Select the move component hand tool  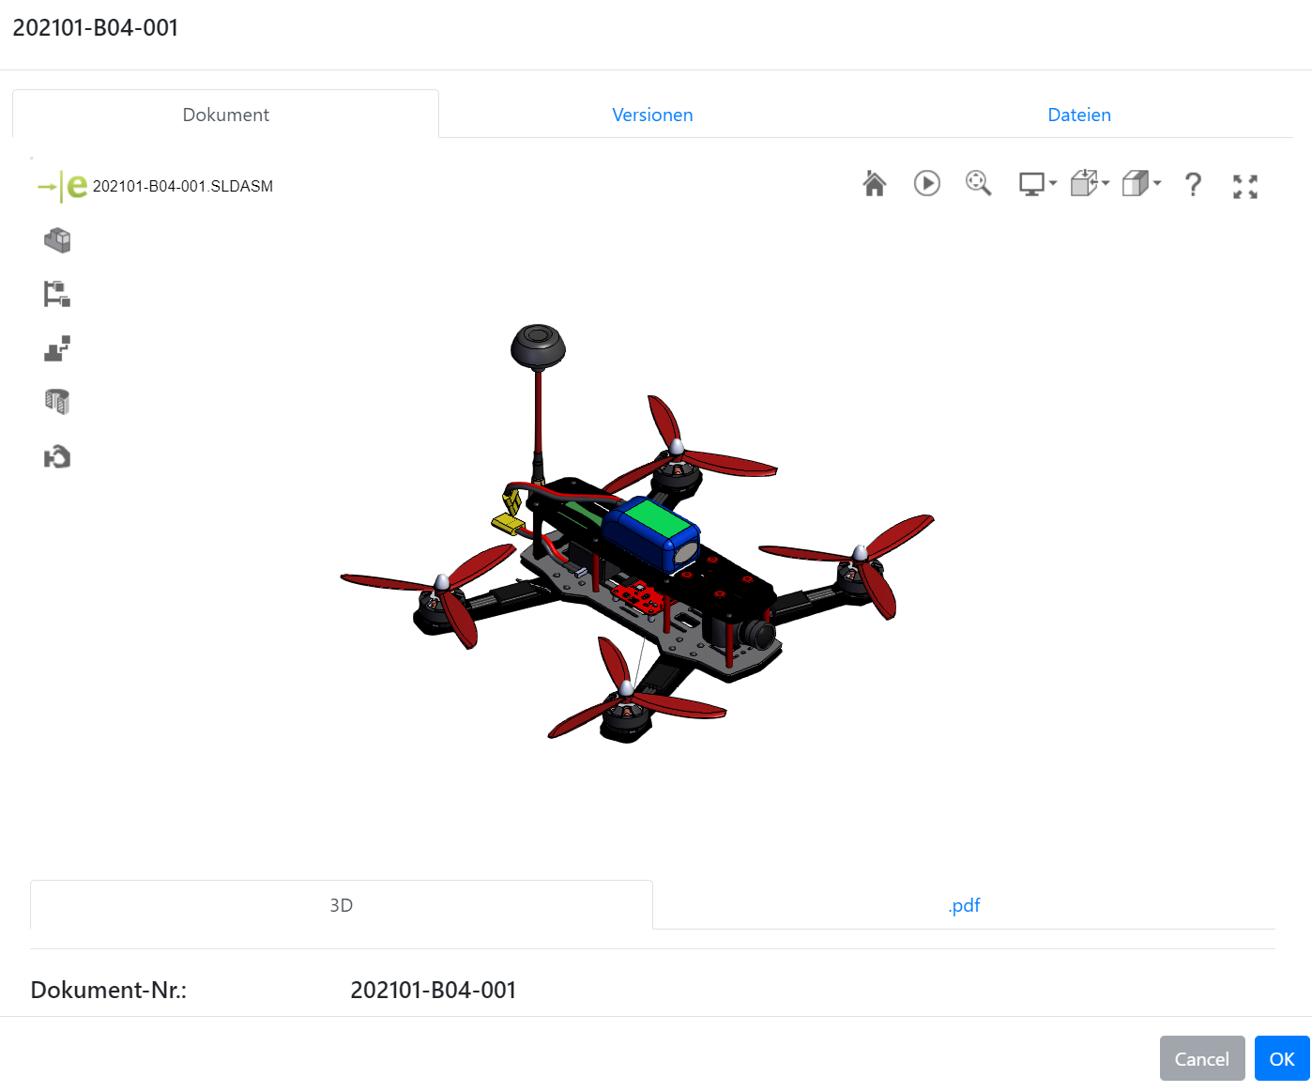coord(57,457)
